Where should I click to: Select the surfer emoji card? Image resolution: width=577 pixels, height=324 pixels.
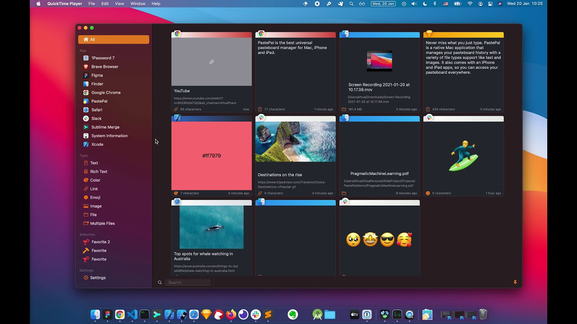pos(463,156)
